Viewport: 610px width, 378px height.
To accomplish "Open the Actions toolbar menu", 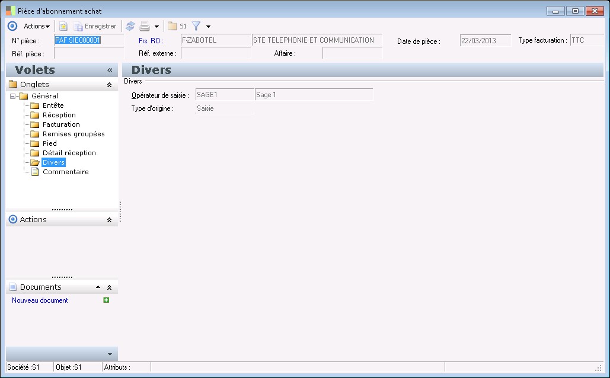I will (x=36, y=26).
